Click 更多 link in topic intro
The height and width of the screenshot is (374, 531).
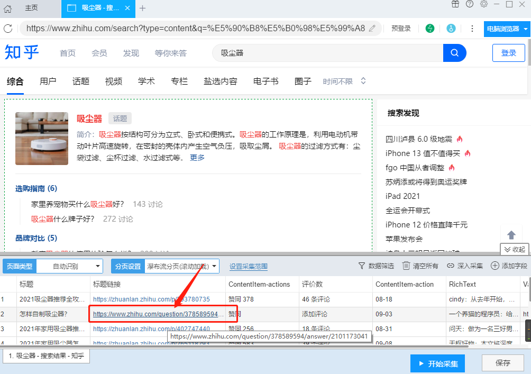click(x=197, y=158)
